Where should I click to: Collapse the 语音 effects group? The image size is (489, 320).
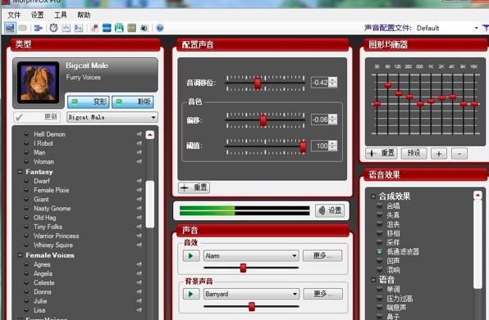click(373, 280)
